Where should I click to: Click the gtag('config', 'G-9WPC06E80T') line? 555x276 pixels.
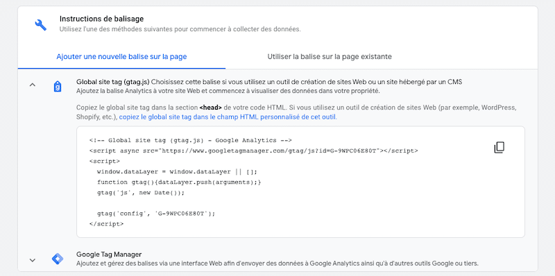click(x=156, y=214)
